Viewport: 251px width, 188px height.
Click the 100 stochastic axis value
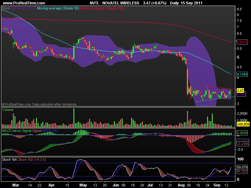240,159
